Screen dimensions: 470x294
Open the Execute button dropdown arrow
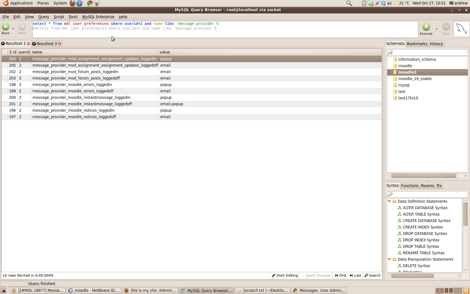pos(436,29)
